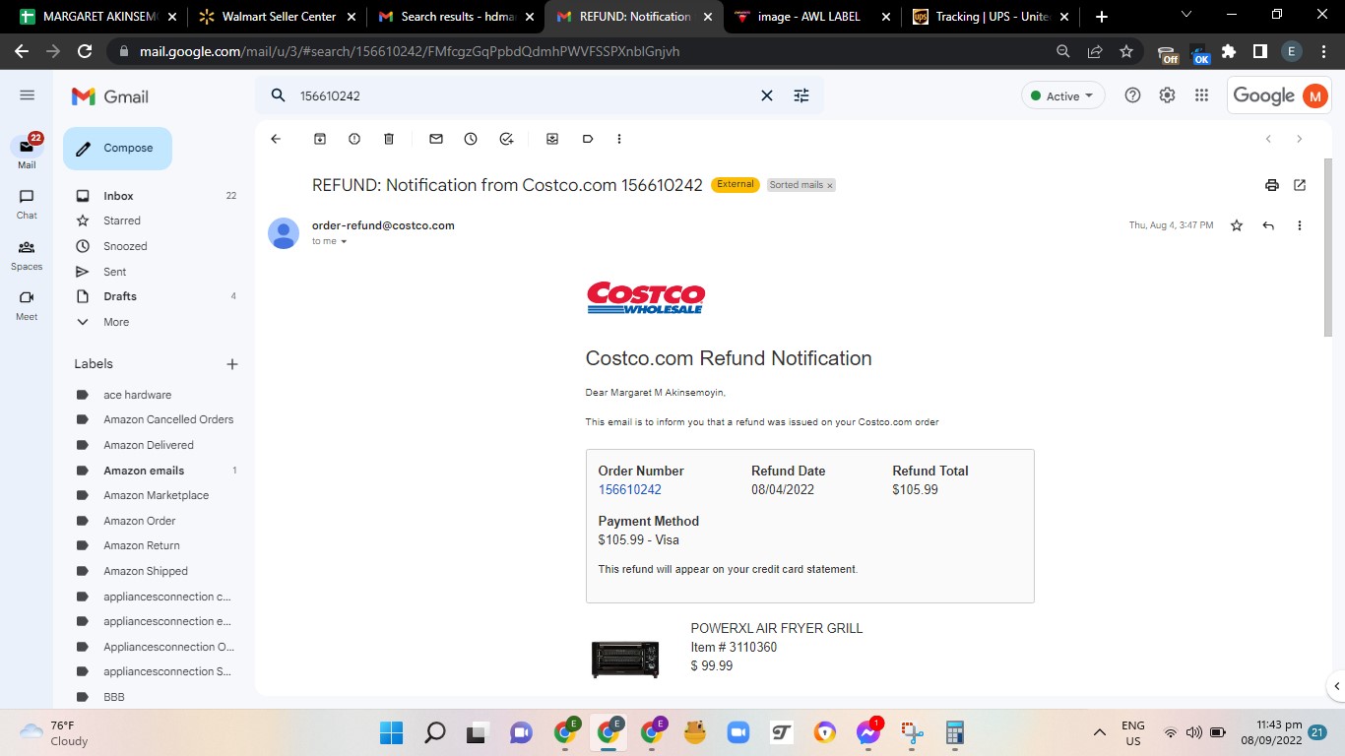Report this email as spam
The image size is (1345, 756).
354,139
